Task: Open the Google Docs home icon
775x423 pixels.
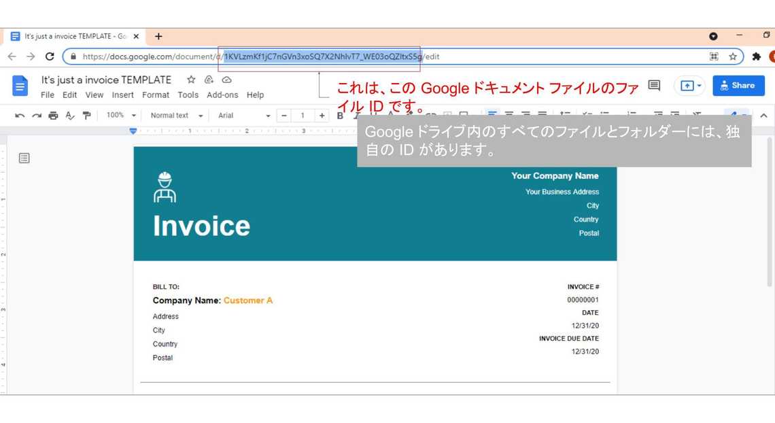Action: pyautogui.click(x=20, y=86)
